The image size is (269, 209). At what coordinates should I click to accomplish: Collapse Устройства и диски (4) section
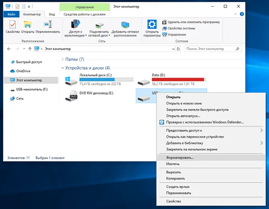click(63, 68)
